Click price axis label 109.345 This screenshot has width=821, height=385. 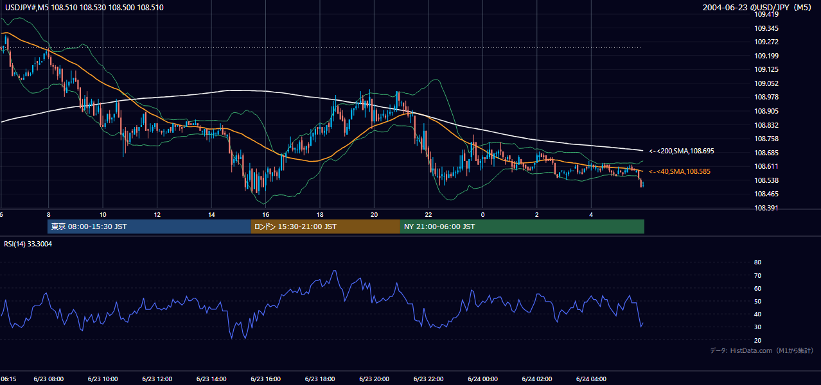point(766,28)
